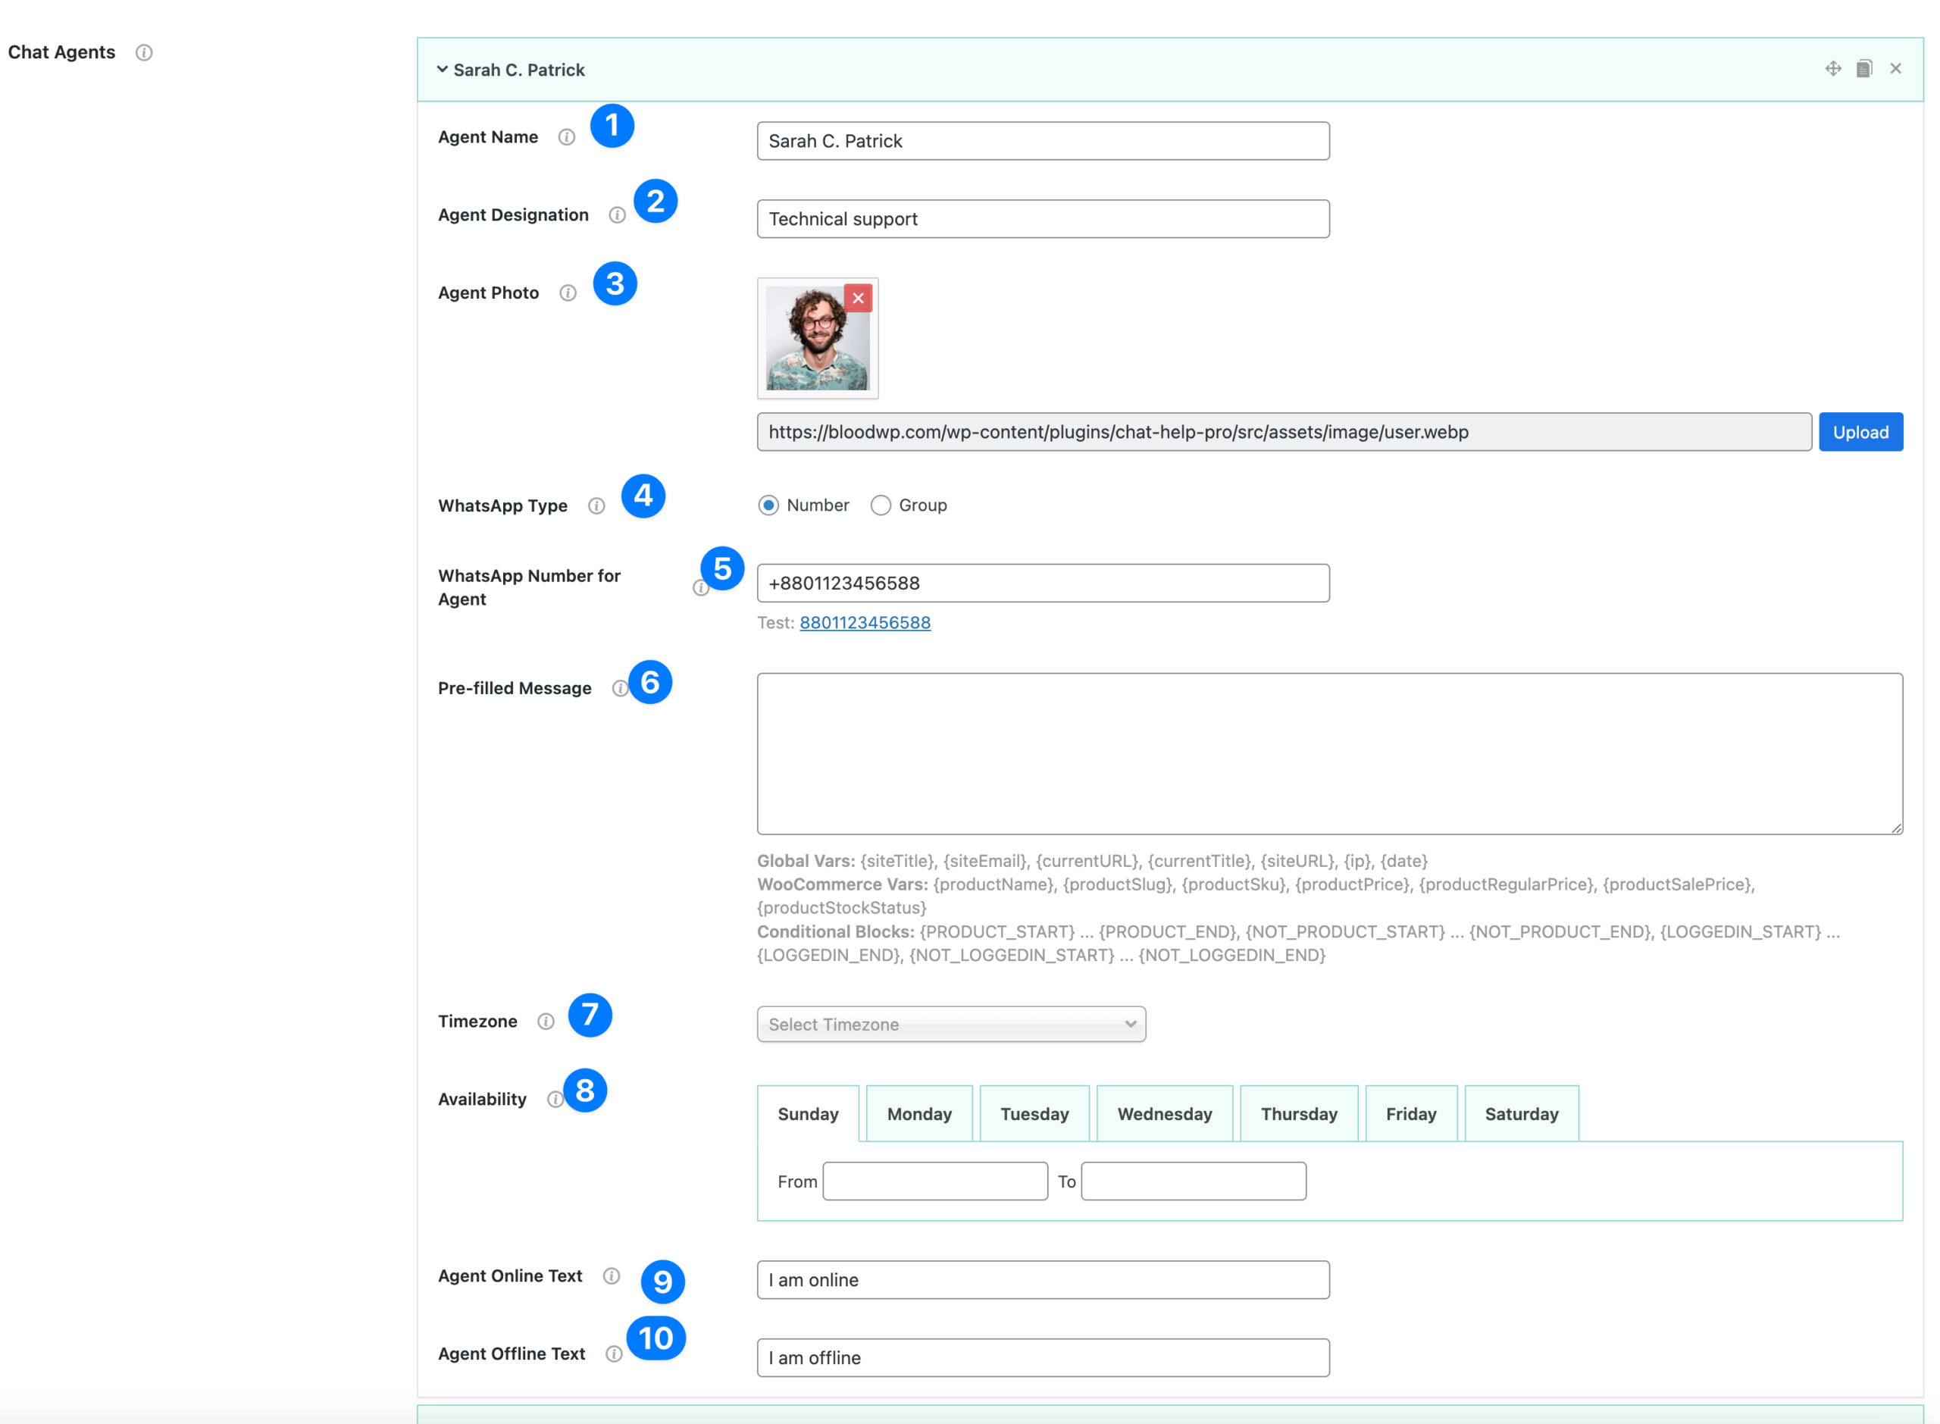1940x1424 pixels.
Task: Click the Pre-filled Message text area
Action: [x=1329, y=753]
